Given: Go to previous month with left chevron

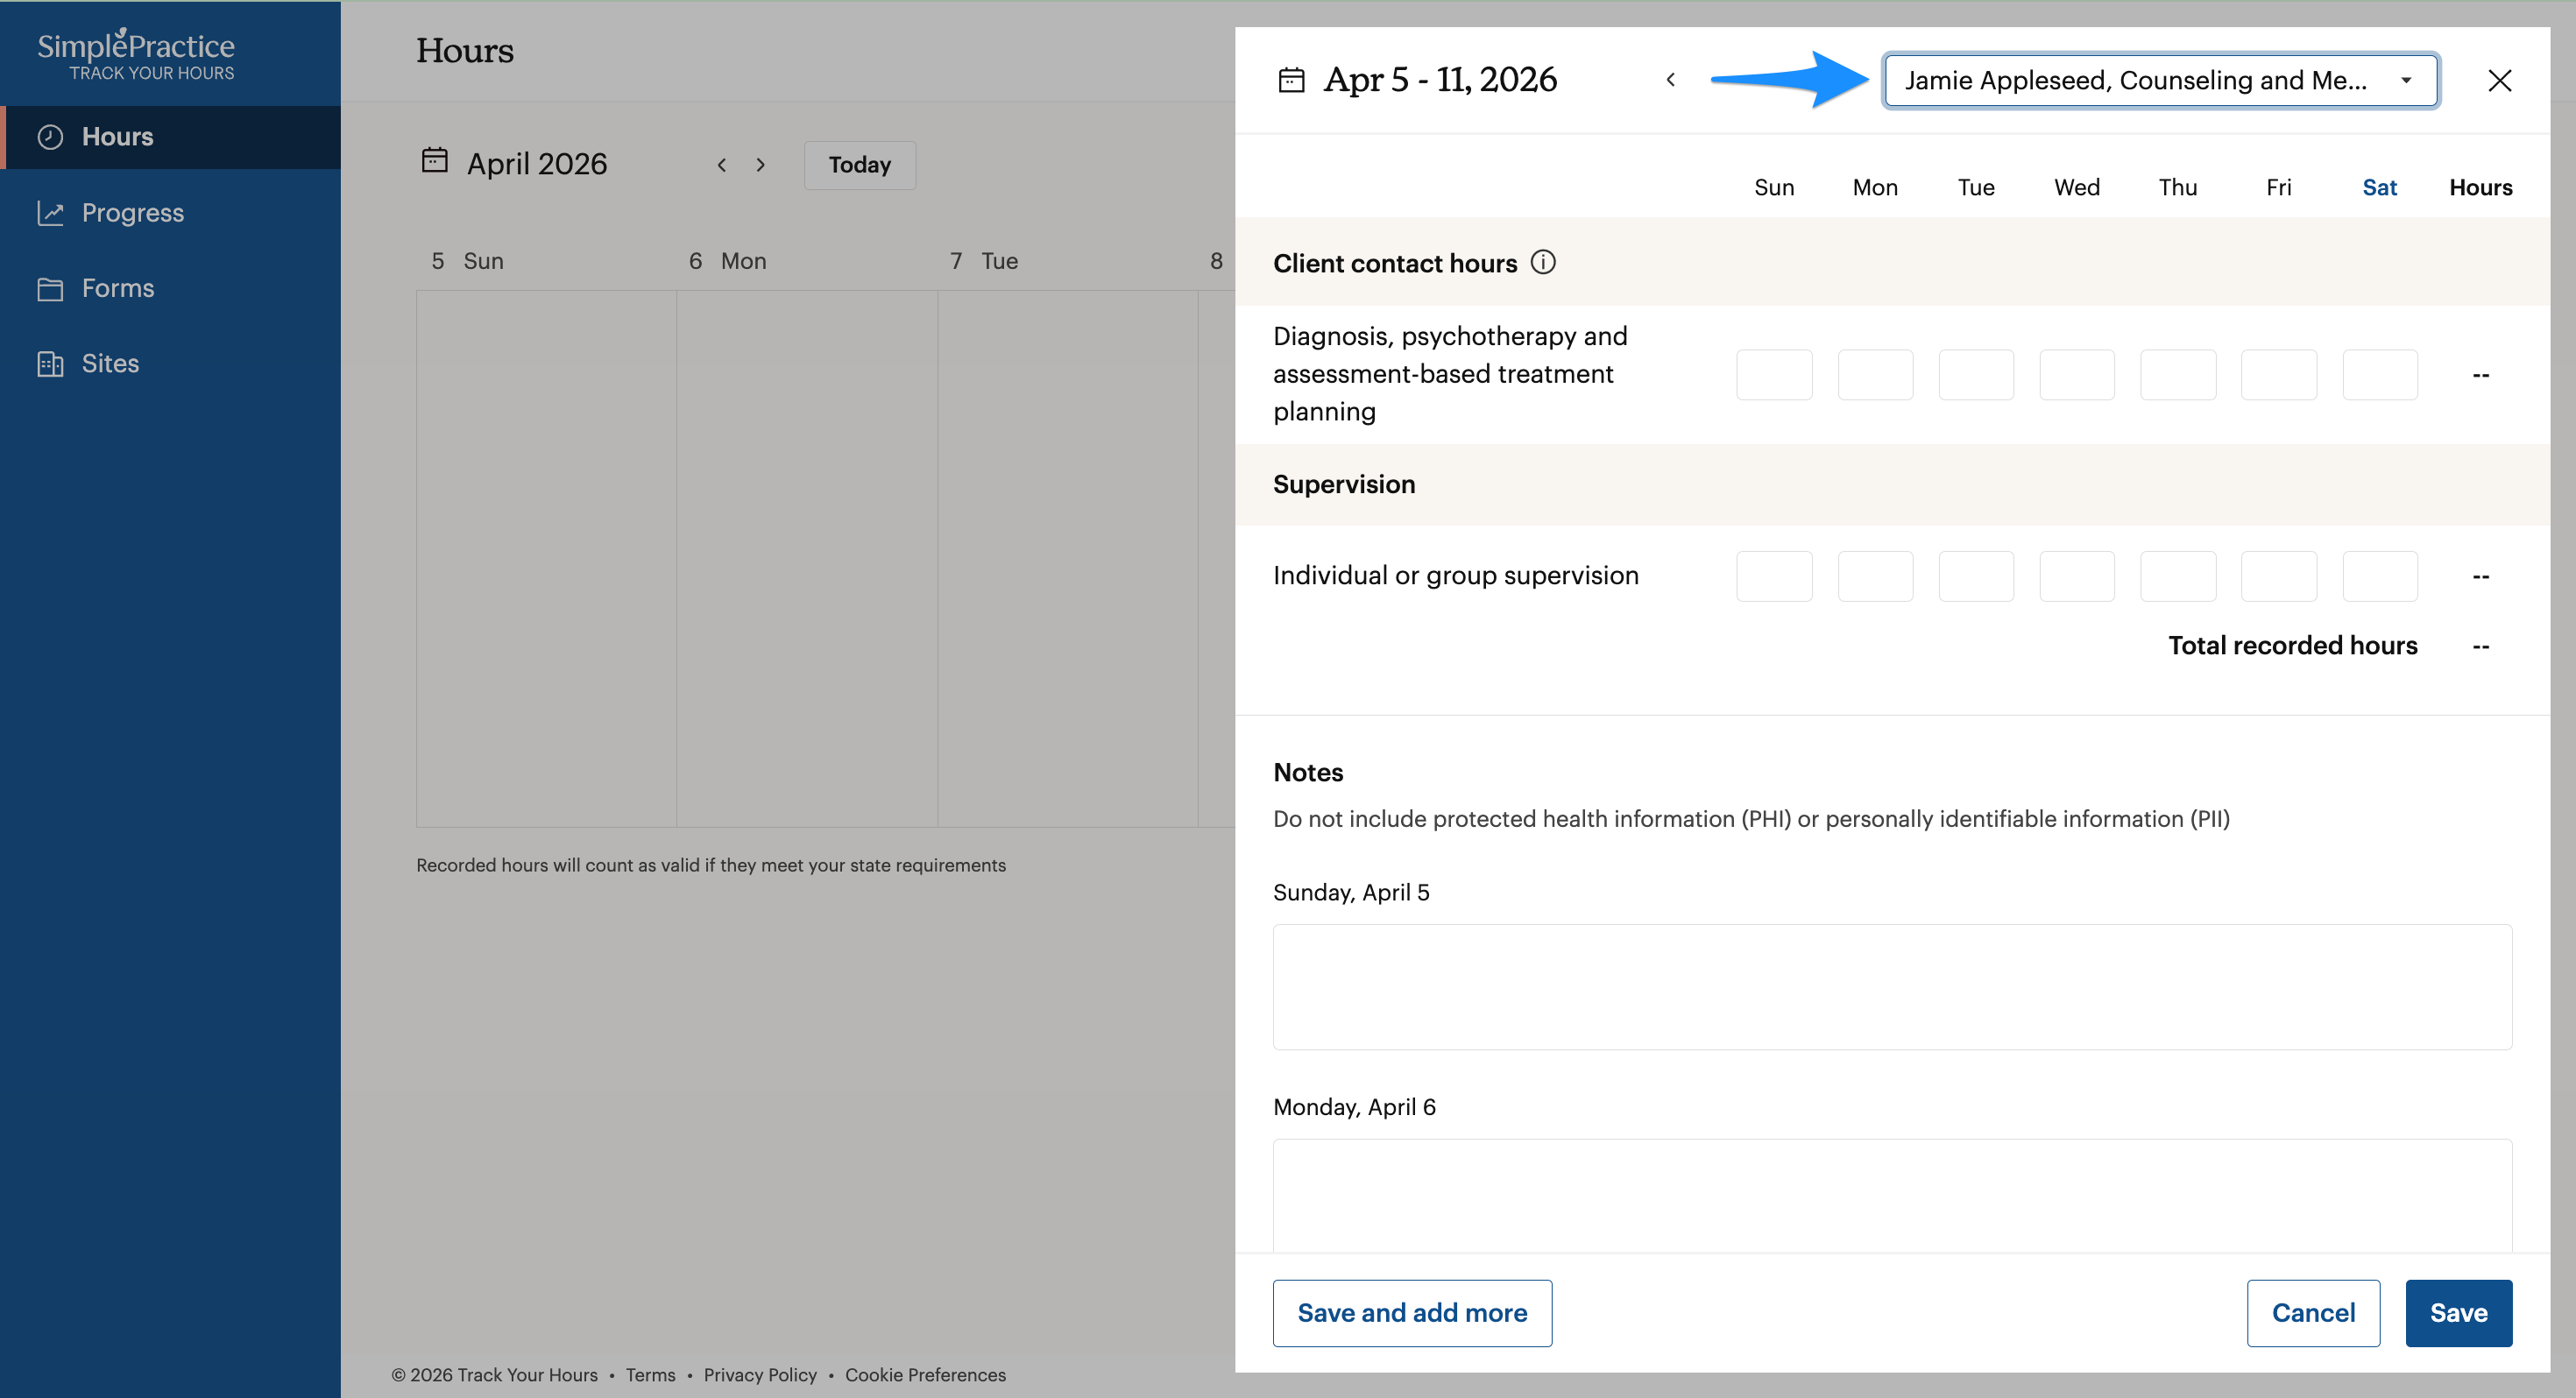Looking at the screenshot, I should tap(721, 165).
